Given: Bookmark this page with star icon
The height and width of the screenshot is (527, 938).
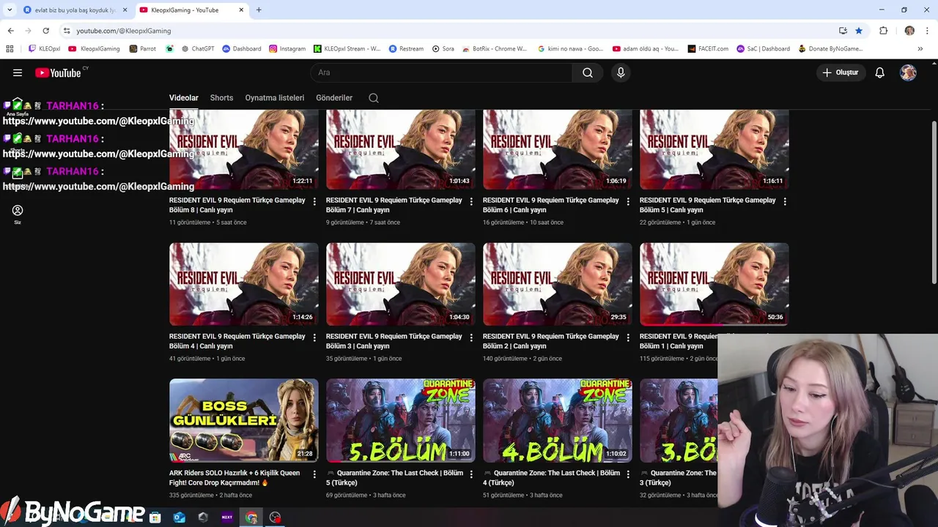Looking at the screenshot, I should [x=859, y=31].
